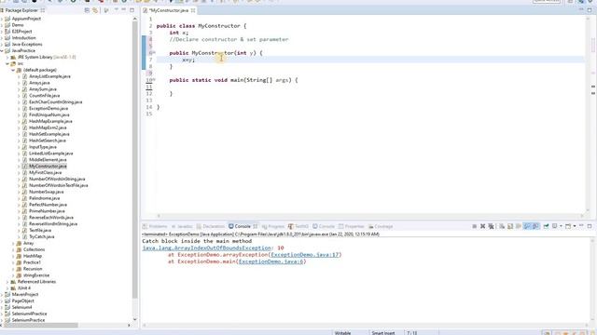597x335 pixels.
Task: Toggle Scroll Lock in the console toolbar
Action: [x=510, y=226]
